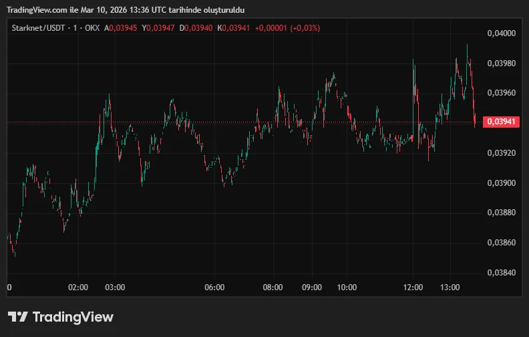
Task: Click the OKX exchange label
Action: [x=92, y=28]
